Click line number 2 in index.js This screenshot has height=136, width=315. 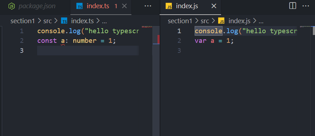point(179,41)
